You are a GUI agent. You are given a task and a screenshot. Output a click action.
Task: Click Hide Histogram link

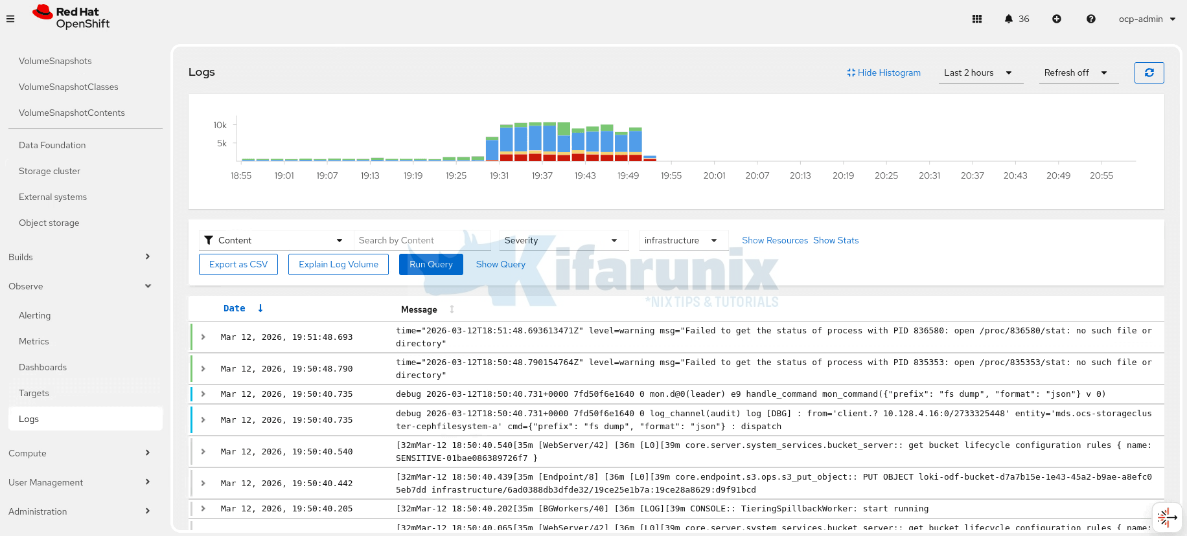click(x=884, y=73)
